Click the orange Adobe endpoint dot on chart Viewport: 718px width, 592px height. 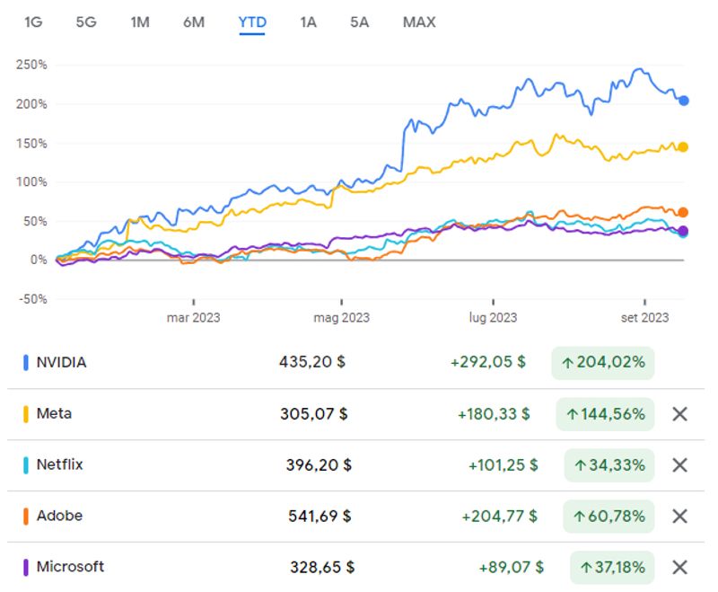[x=683, y=213]
